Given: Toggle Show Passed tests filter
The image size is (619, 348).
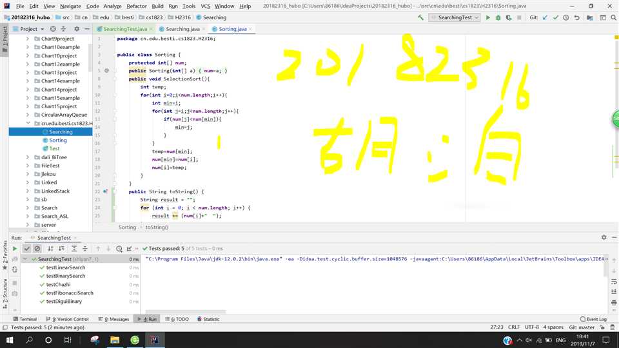Looking at the screenshot, I should tap(26, 249).
